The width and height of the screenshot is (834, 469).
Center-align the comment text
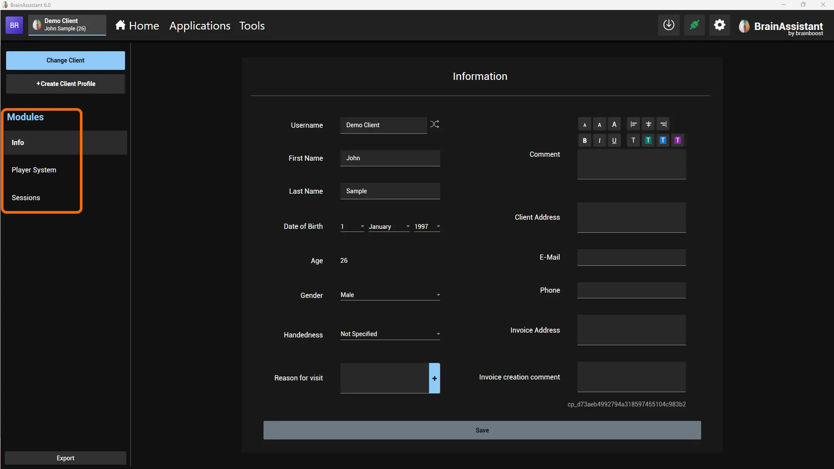(x=648, y=125)
